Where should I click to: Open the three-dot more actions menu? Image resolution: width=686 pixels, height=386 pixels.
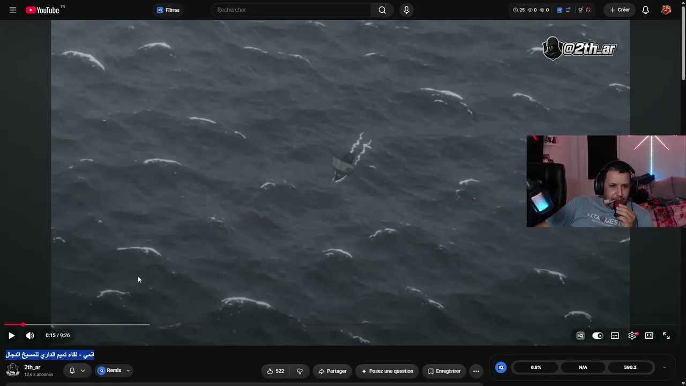[x=476, y=371]
